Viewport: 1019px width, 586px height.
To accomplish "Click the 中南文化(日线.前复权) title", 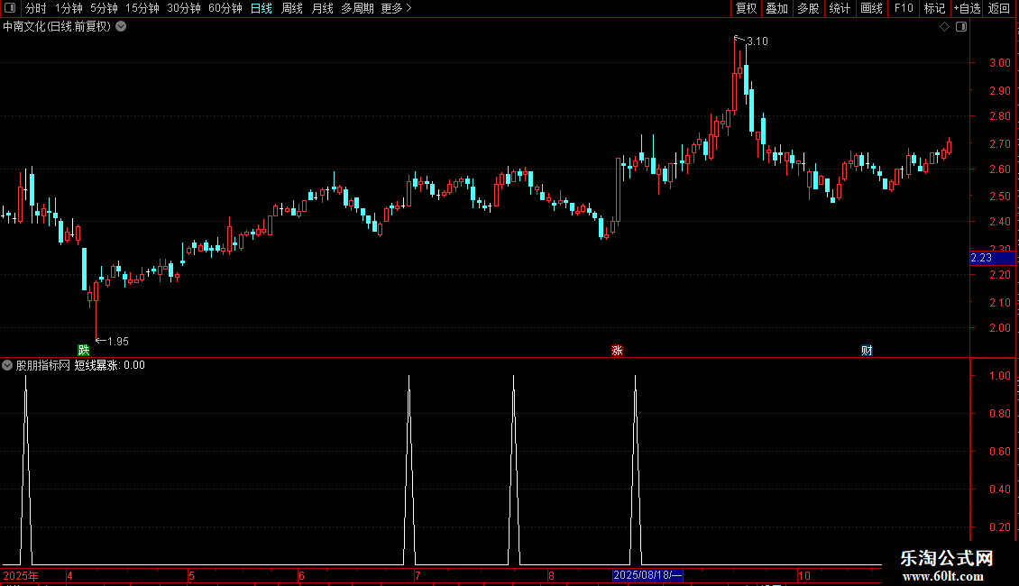I will (x=57, y=27).
